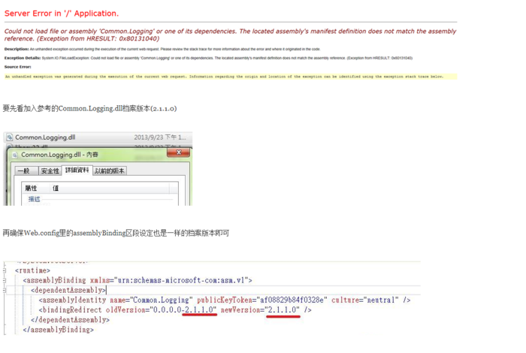Click the yellow unhandled exception message box

pyautogui.click(x=231, y=77)
